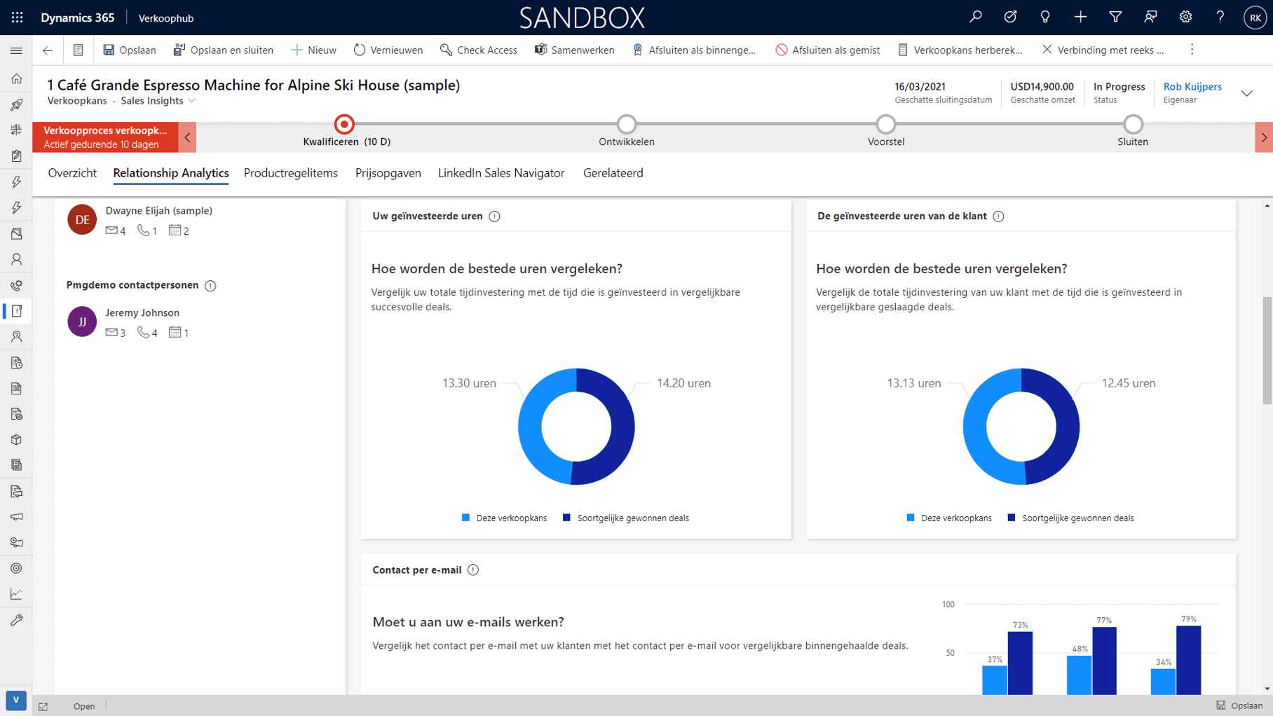
Task: Open the RK user account avatar
Action: pyautogui.click(x=1255, y=18)
